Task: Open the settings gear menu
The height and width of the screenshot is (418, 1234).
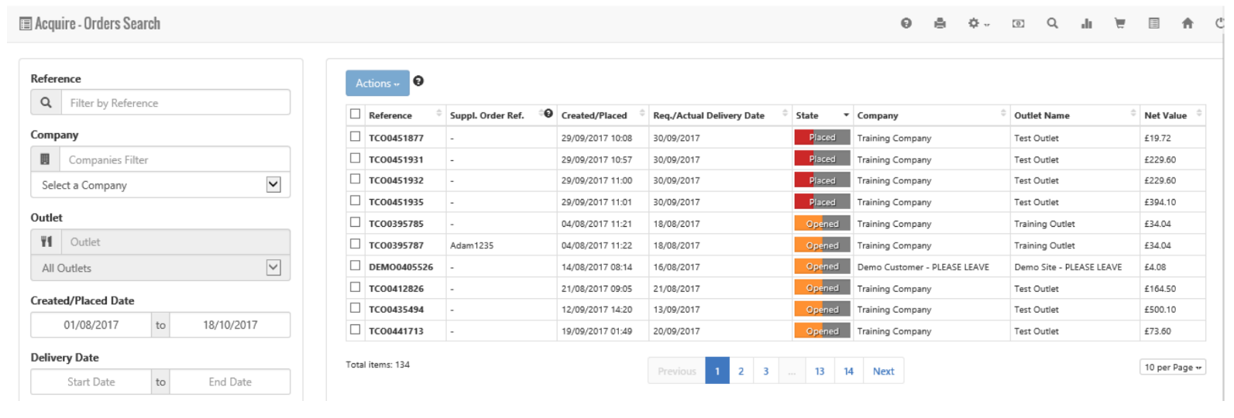Action: point(978,23)
